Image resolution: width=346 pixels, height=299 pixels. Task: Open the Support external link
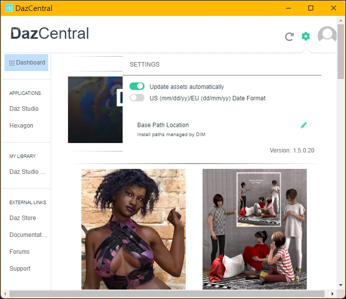pos(20,269)
